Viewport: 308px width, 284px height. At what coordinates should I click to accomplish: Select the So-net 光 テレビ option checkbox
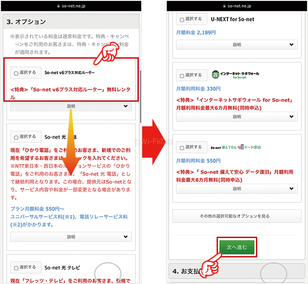pos(16,268)
